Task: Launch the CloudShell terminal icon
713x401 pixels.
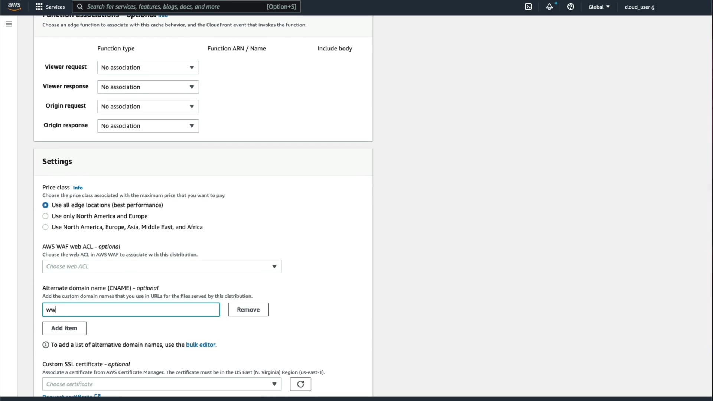Action: 528,7
